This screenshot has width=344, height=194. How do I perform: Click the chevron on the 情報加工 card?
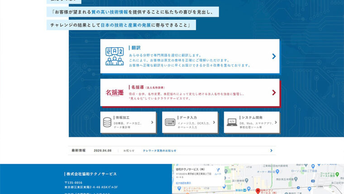coord(152,122)
